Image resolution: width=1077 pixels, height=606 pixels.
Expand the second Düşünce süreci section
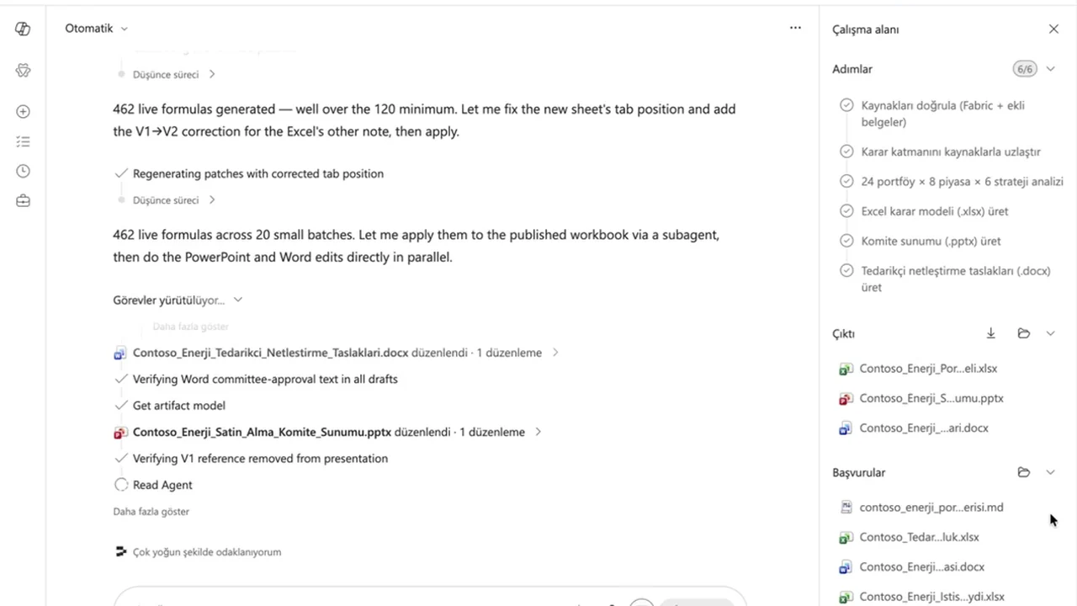tap(174, 199)
